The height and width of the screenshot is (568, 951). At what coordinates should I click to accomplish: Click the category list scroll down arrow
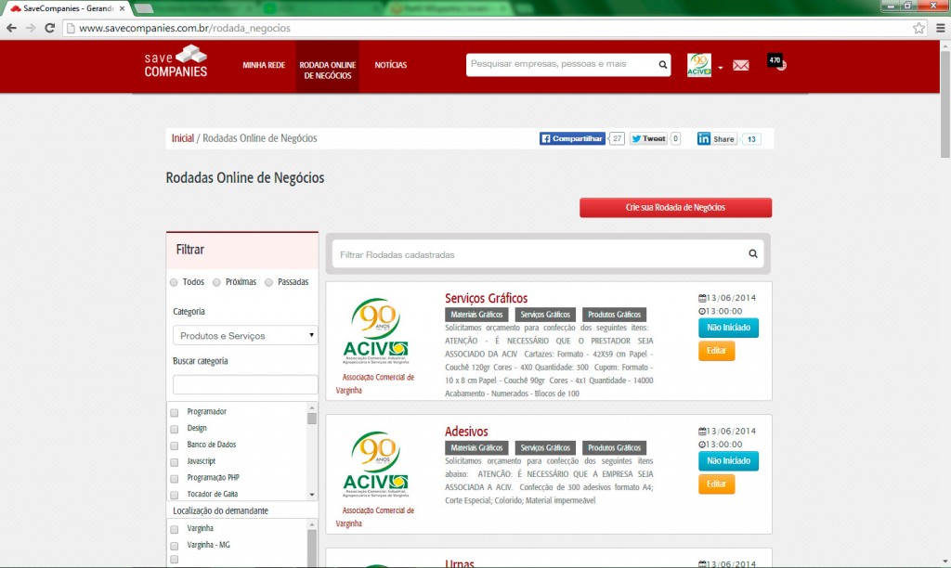tap(312, 495)
